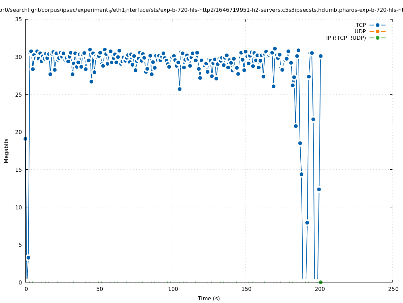Select the UDP legend label
Image resolution: width=403 pixels, height=303 pixels.
tap(360, 32)
